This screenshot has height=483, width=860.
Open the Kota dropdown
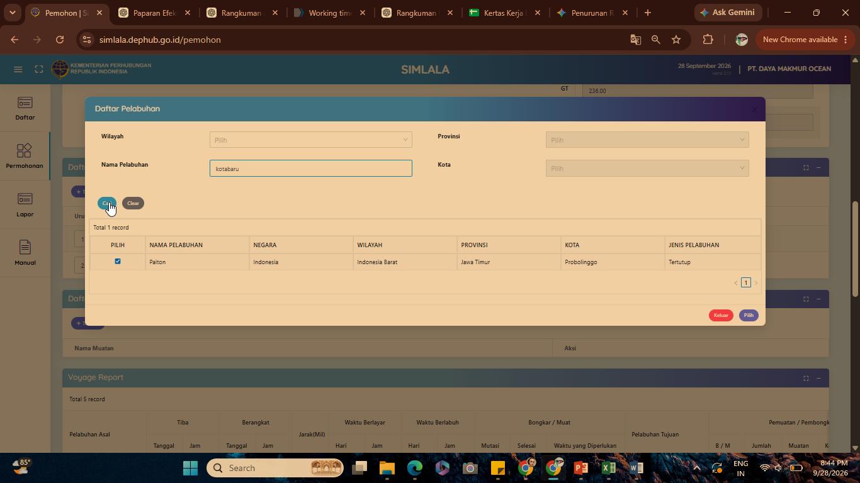[647, 168]
